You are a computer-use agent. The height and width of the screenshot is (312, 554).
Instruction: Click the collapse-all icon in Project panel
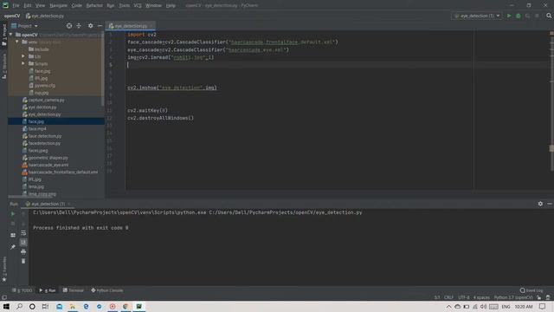79,26
